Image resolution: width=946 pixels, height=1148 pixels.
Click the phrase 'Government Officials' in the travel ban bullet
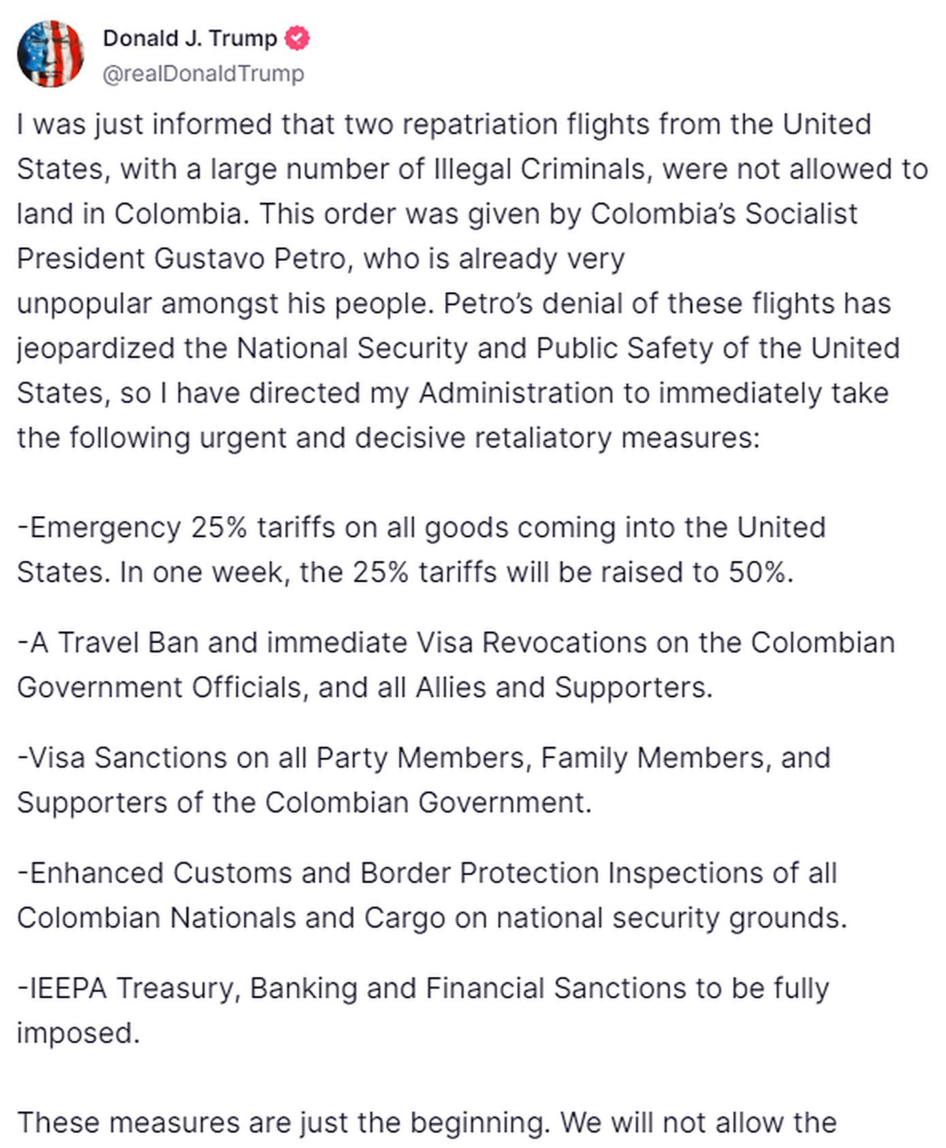[x=158, y=687]
